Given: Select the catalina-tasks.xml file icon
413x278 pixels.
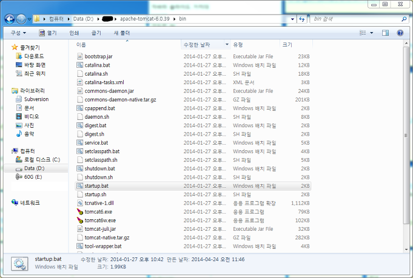Looking at the screenshot, I should pyautogui.click(x=80, y=82).
